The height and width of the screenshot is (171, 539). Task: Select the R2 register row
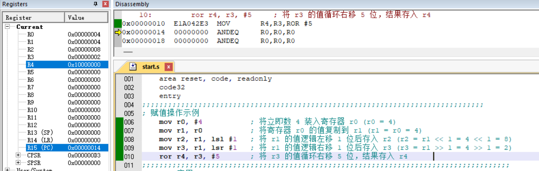(x=55, y=49)
